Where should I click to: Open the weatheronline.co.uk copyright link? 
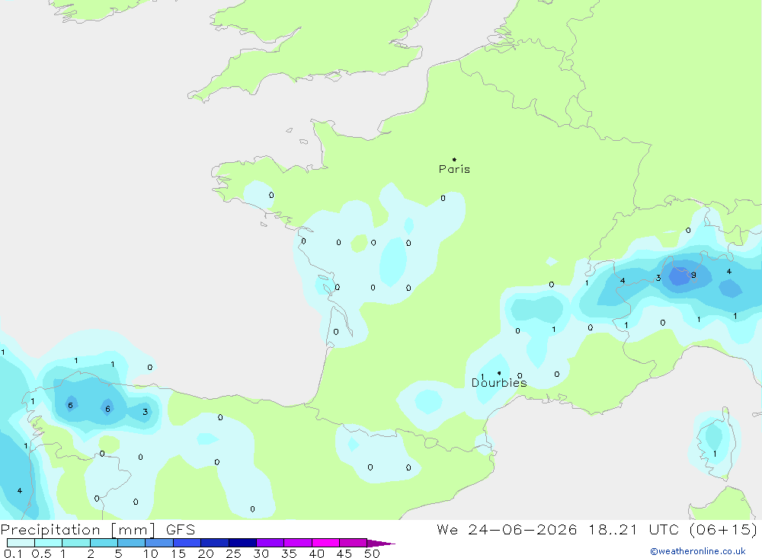pos(698,551)
